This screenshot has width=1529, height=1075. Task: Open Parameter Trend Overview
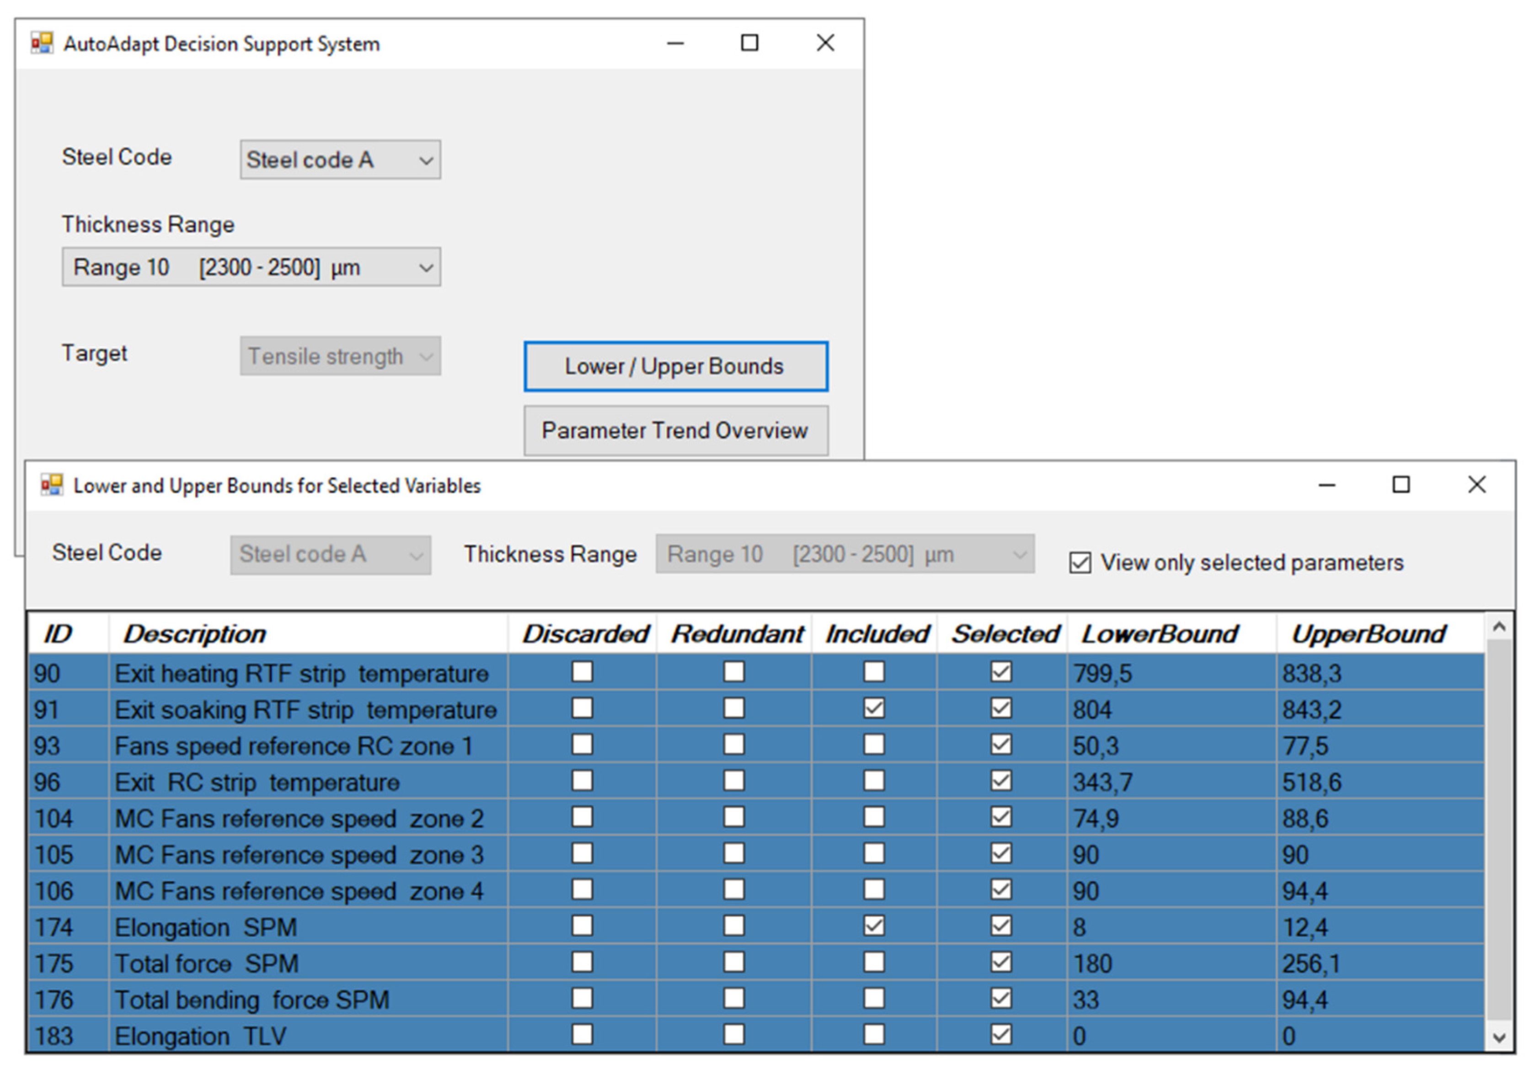[x=675, y=431]
